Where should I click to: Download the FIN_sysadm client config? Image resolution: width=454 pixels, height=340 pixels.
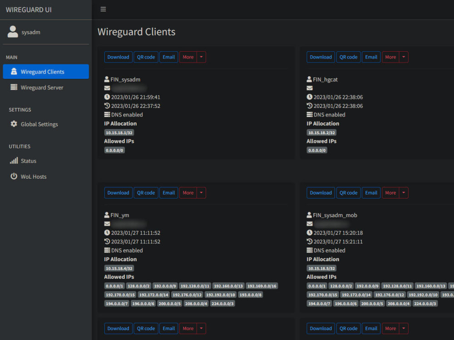118,57
